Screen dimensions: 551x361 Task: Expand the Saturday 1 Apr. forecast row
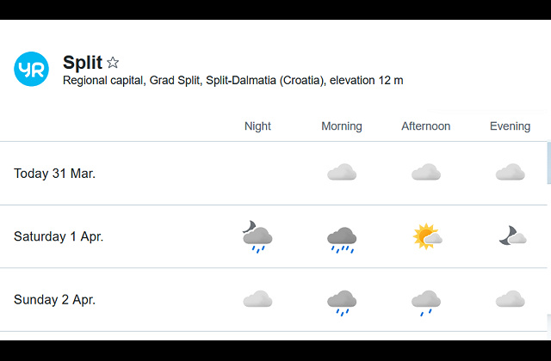59,236
